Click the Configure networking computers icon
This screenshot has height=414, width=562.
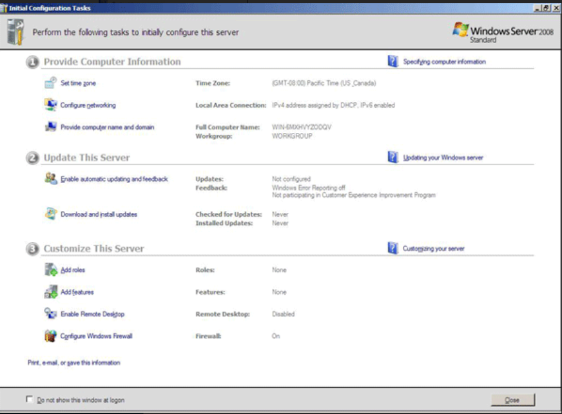[x=50, y=104]
